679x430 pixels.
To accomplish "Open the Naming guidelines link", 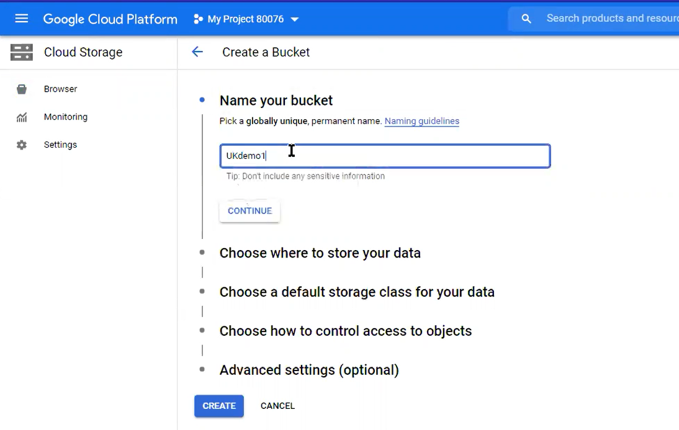I will click(x=422, y=121).
